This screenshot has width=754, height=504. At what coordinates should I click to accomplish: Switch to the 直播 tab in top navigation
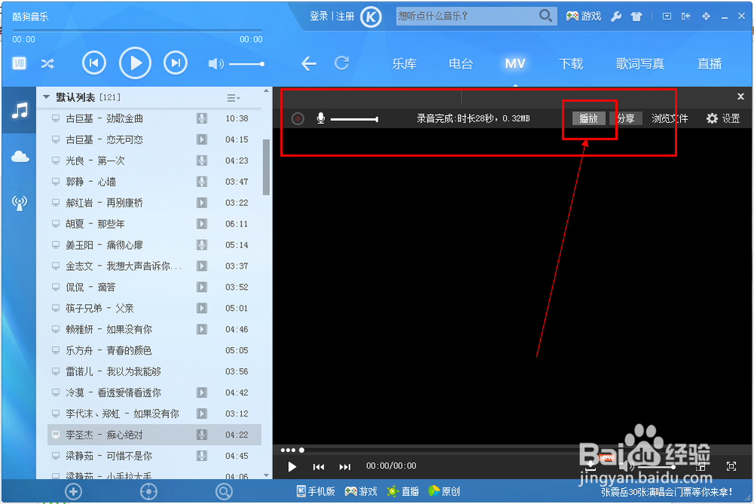710,63
